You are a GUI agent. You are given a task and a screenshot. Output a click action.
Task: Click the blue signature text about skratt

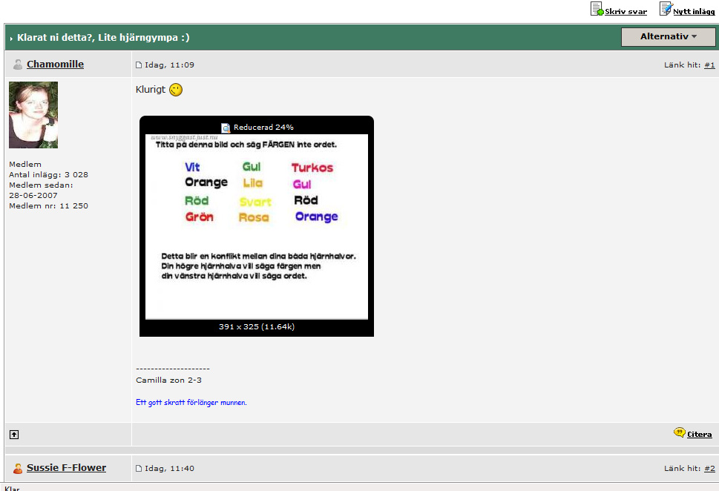[x=191, y=403]
